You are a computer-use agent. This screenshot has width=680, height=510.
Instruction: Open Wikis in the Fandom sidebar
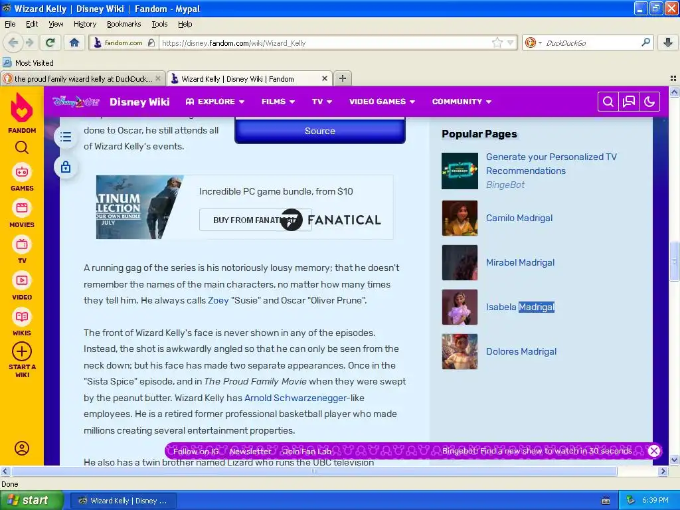tap(22, 322)
